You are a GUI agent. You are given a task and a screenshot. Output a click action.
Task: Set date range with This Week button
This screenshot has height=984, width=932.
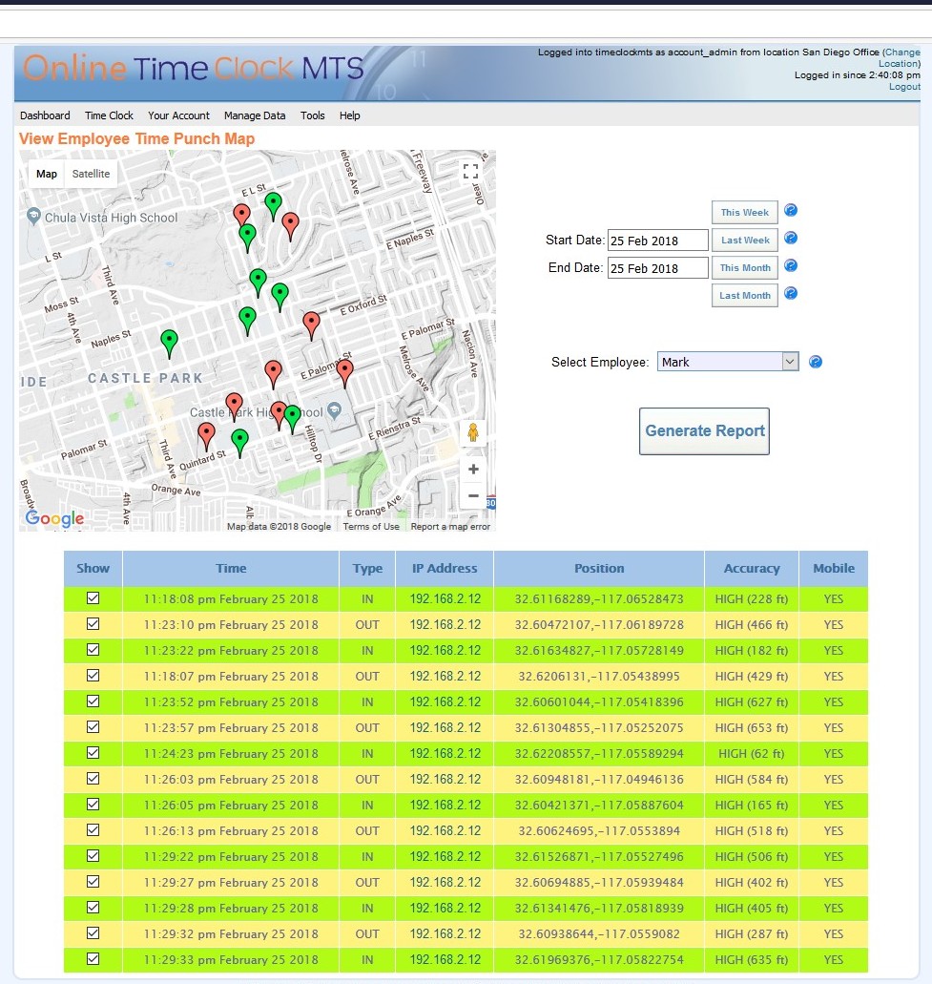tap(744, 212)
